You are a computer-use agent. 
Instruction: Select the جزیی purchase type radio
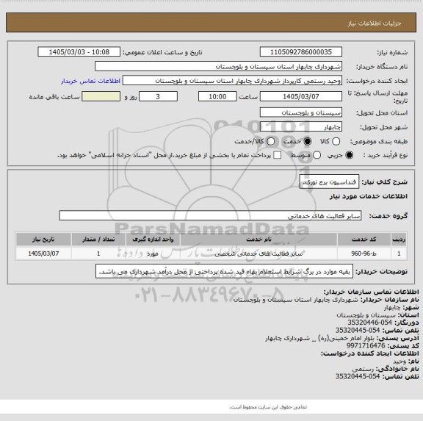click(x=350, y=155)
